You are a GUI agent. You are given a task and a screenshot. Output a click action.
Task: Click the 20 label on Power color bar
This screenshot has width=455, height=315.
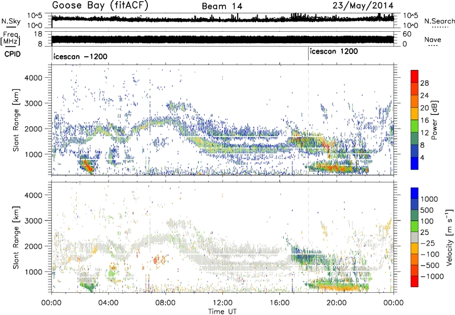click(x=424, y=108)
